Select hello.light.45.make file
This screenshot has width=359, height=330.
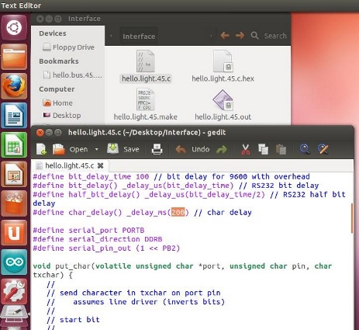click(146, 105)
